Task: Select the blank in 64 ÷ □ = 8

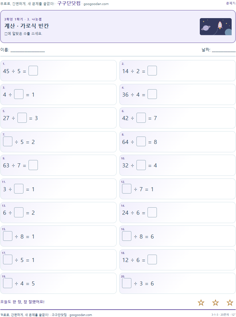Action: tap(141, 142)
